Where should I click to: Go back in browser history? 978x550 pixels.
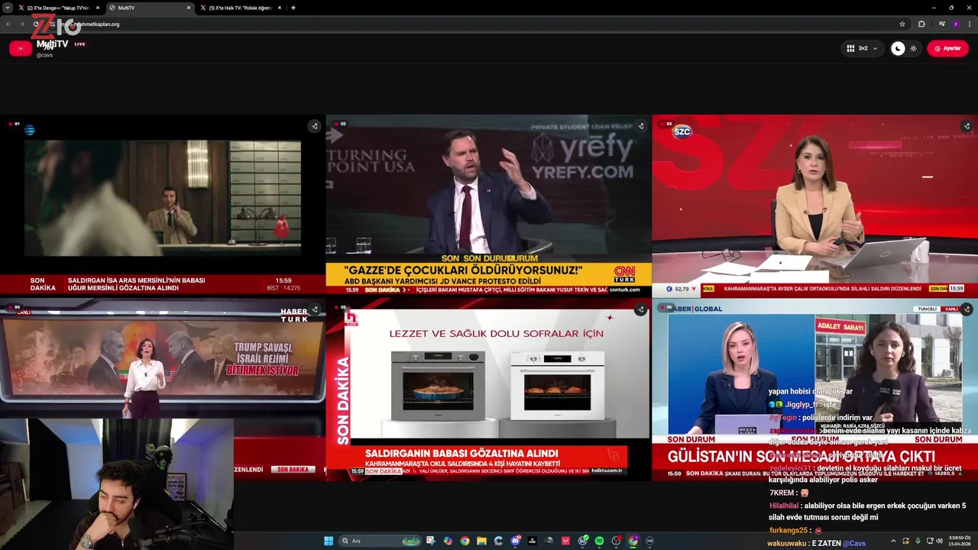[x=8, y=24]
